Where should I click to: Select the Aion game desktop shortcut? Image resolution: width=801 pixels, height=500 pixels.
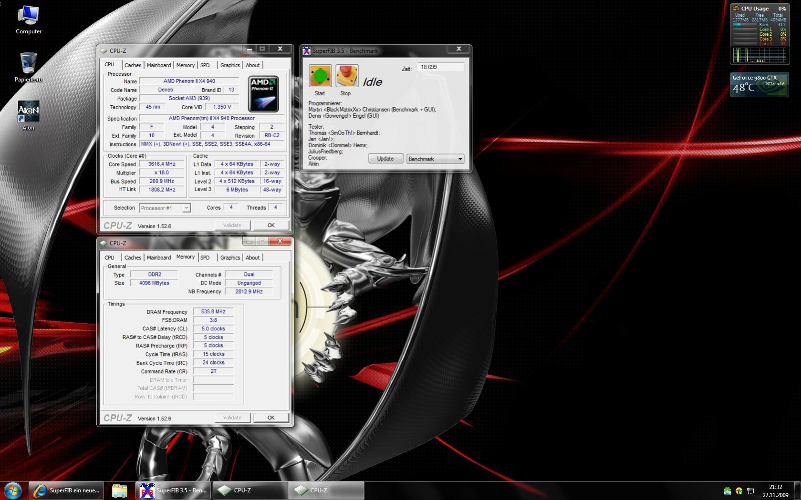point(29,115)
